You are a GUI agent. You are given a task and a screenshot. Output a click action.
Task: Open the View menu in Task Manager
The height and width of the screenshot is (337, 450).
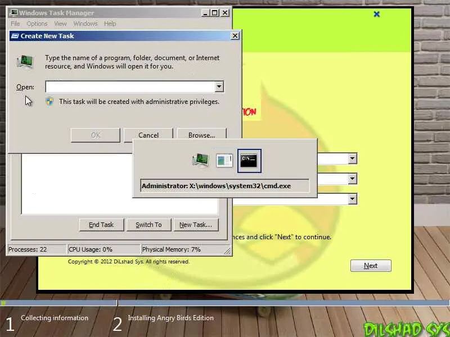[60, 24]
